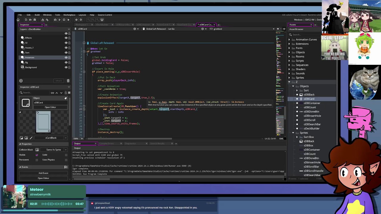Click Open Editor under the object name
381x214 pixels.
pyautogui.click(x=50, y=107)
